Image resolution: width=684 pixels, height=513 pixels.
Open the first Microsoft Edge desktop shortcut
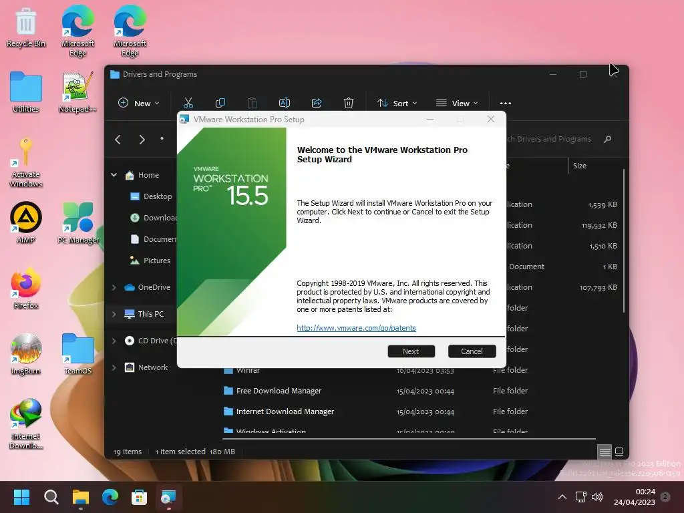click(77, 31)
